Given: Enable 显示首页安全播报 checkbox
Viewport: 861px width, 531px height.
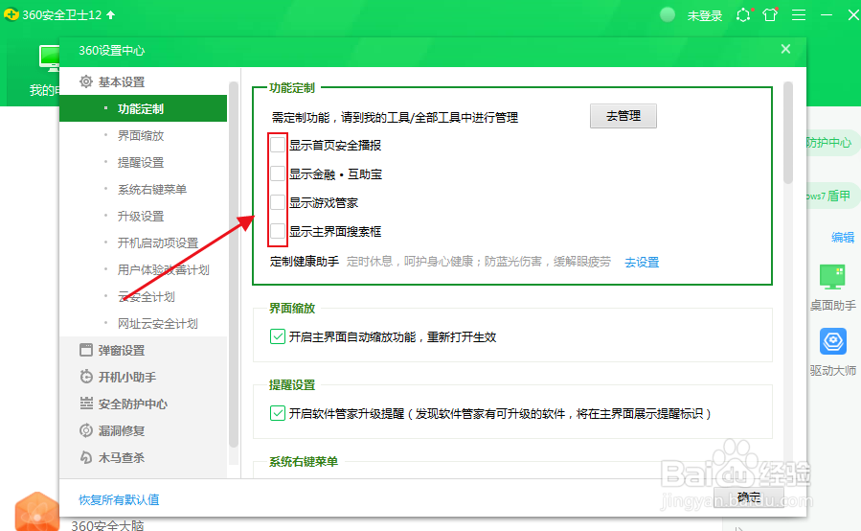Looking at the screenshot, I should coord(278,145).
